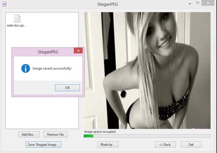Select the teste-doc-pp file icon
Image resolution: width=217 pixels, height=153 pixels.
17,18
